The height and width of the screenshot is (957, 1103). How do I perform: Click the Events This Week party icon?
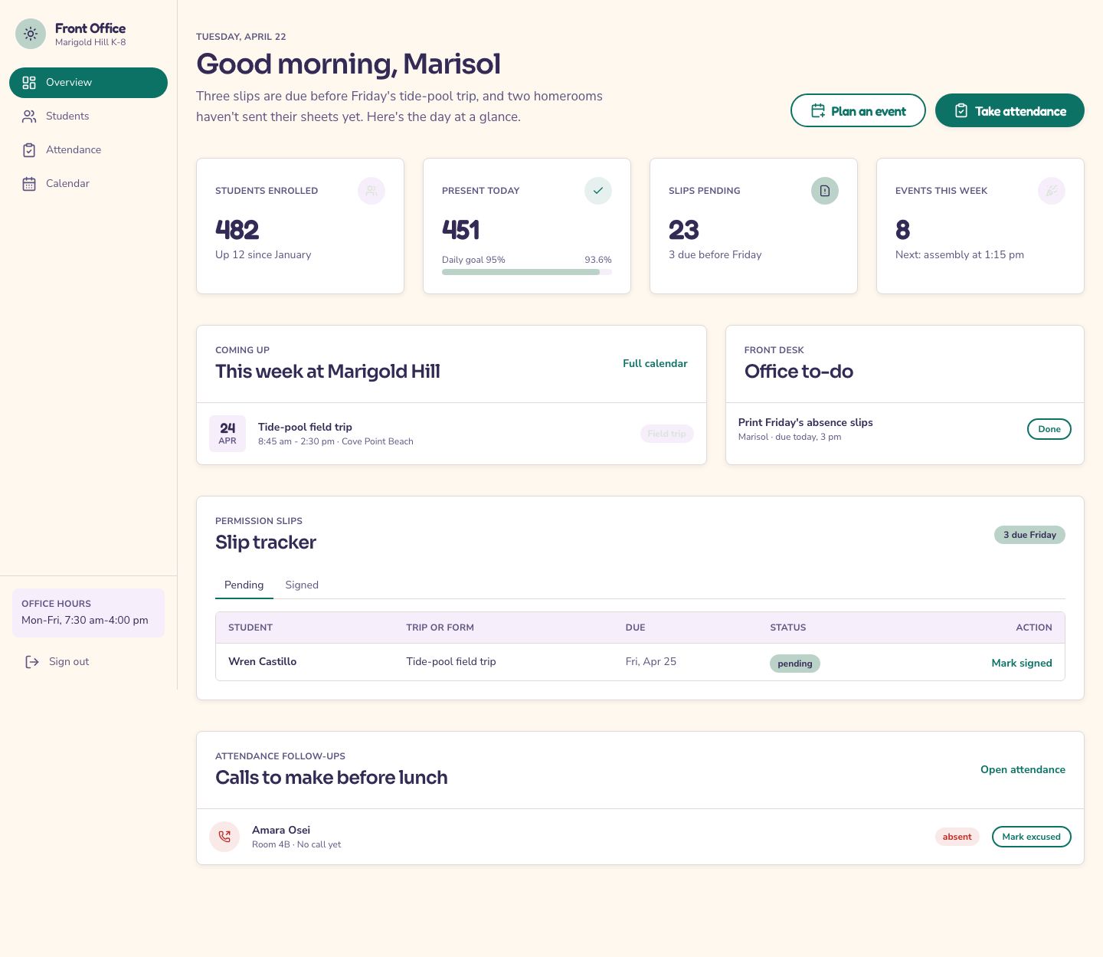tap(1052, 191)
